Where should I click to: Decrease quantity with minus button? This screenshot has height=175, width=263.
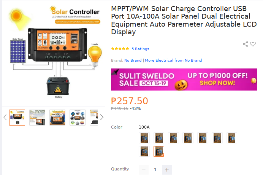[144, 170]
